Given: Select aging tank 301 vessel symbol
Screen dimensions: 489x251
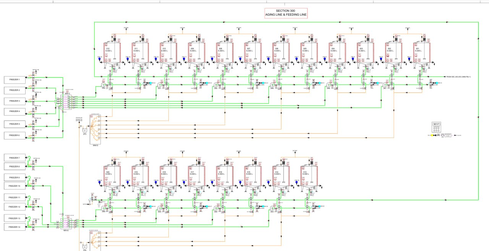Looking at the screenshot, I should [422, 52].
